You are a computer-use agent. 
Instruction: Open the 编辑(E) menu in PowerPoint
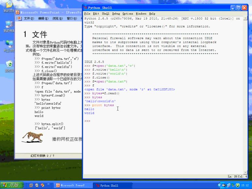click(43, 19)
